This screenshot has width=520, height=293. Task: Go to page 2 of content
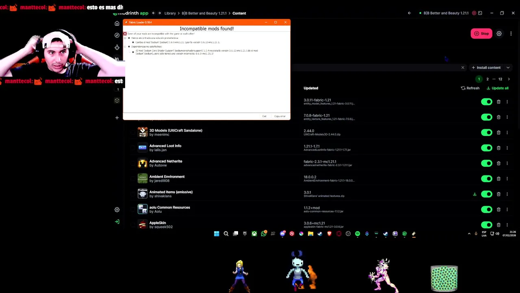pyautogui.click(x=487, y=79)
